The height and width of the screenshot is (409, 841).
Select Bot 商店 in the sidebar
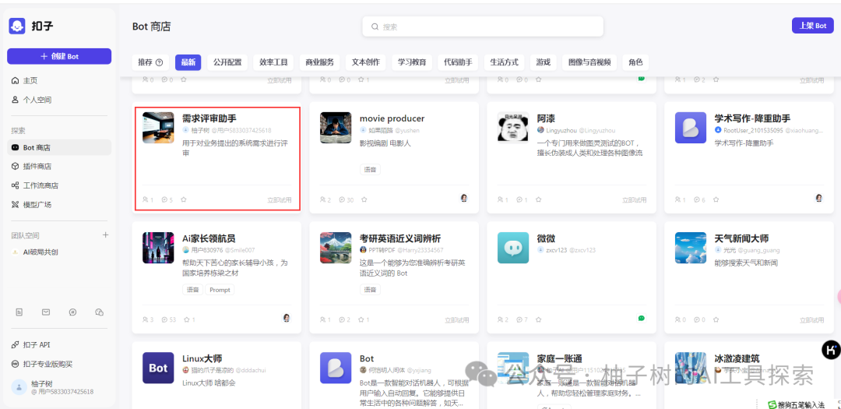[x=59, y=147]
